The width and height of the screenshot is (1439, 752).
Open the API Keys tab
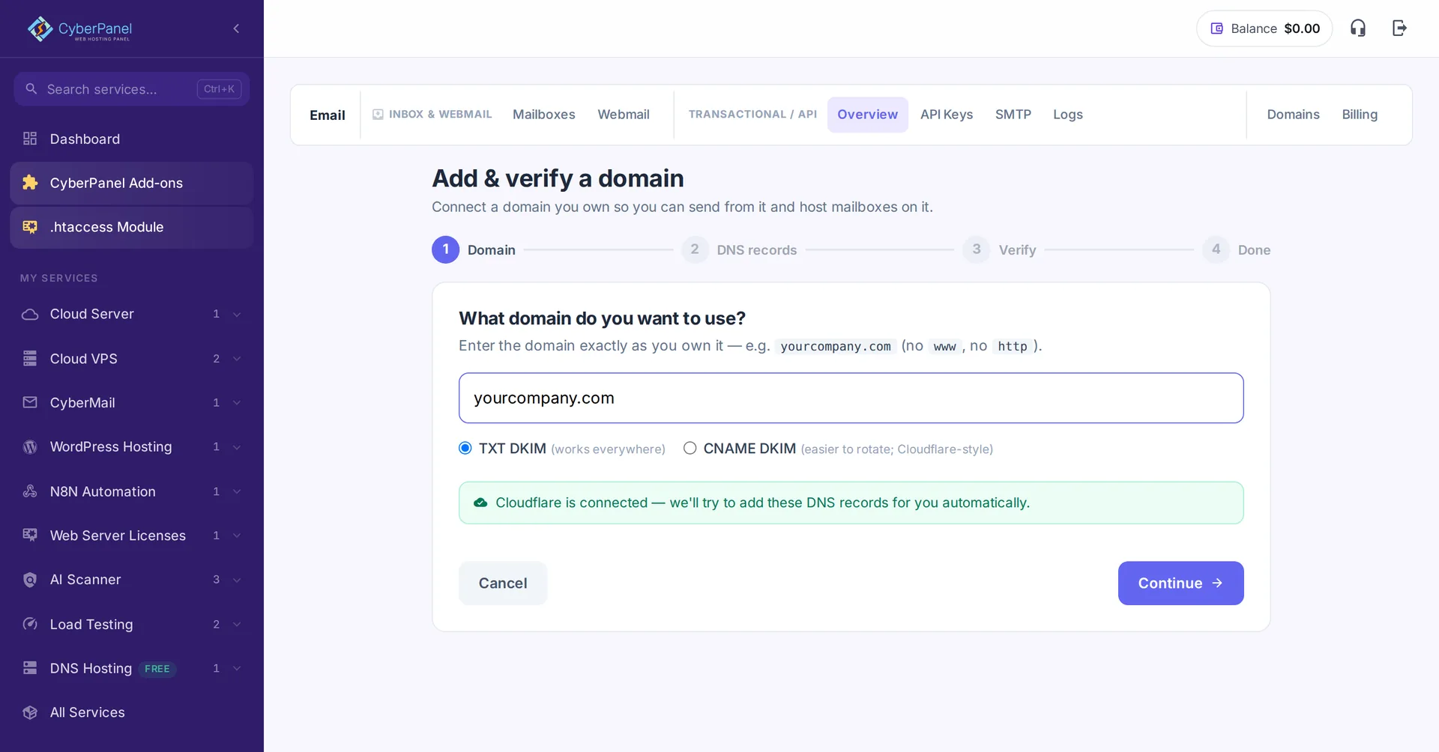pos(947,115)
